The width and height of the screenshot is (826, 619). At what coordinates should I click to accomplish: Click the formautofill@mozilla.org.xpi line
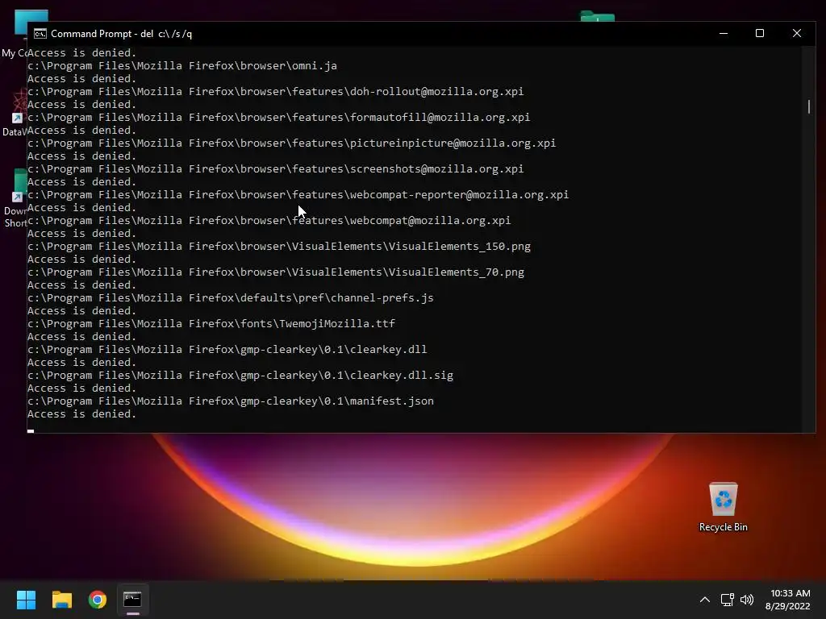point(278,118)
